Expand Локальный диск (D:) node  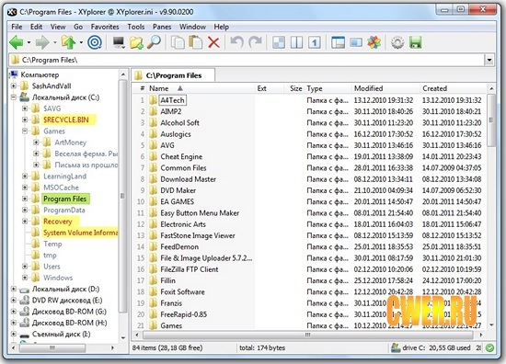(13, 290)
